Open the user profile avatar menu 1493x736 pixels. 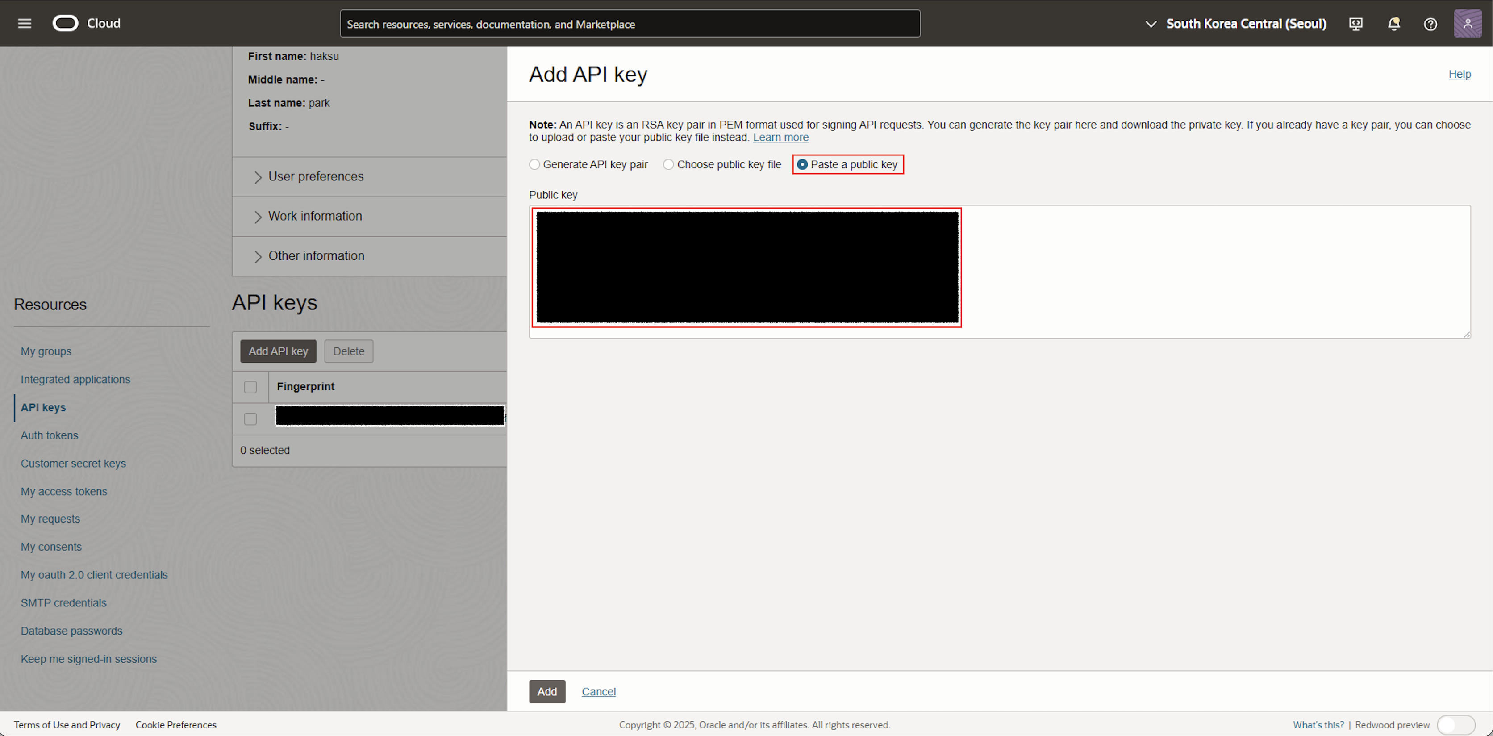point(1468,24)
